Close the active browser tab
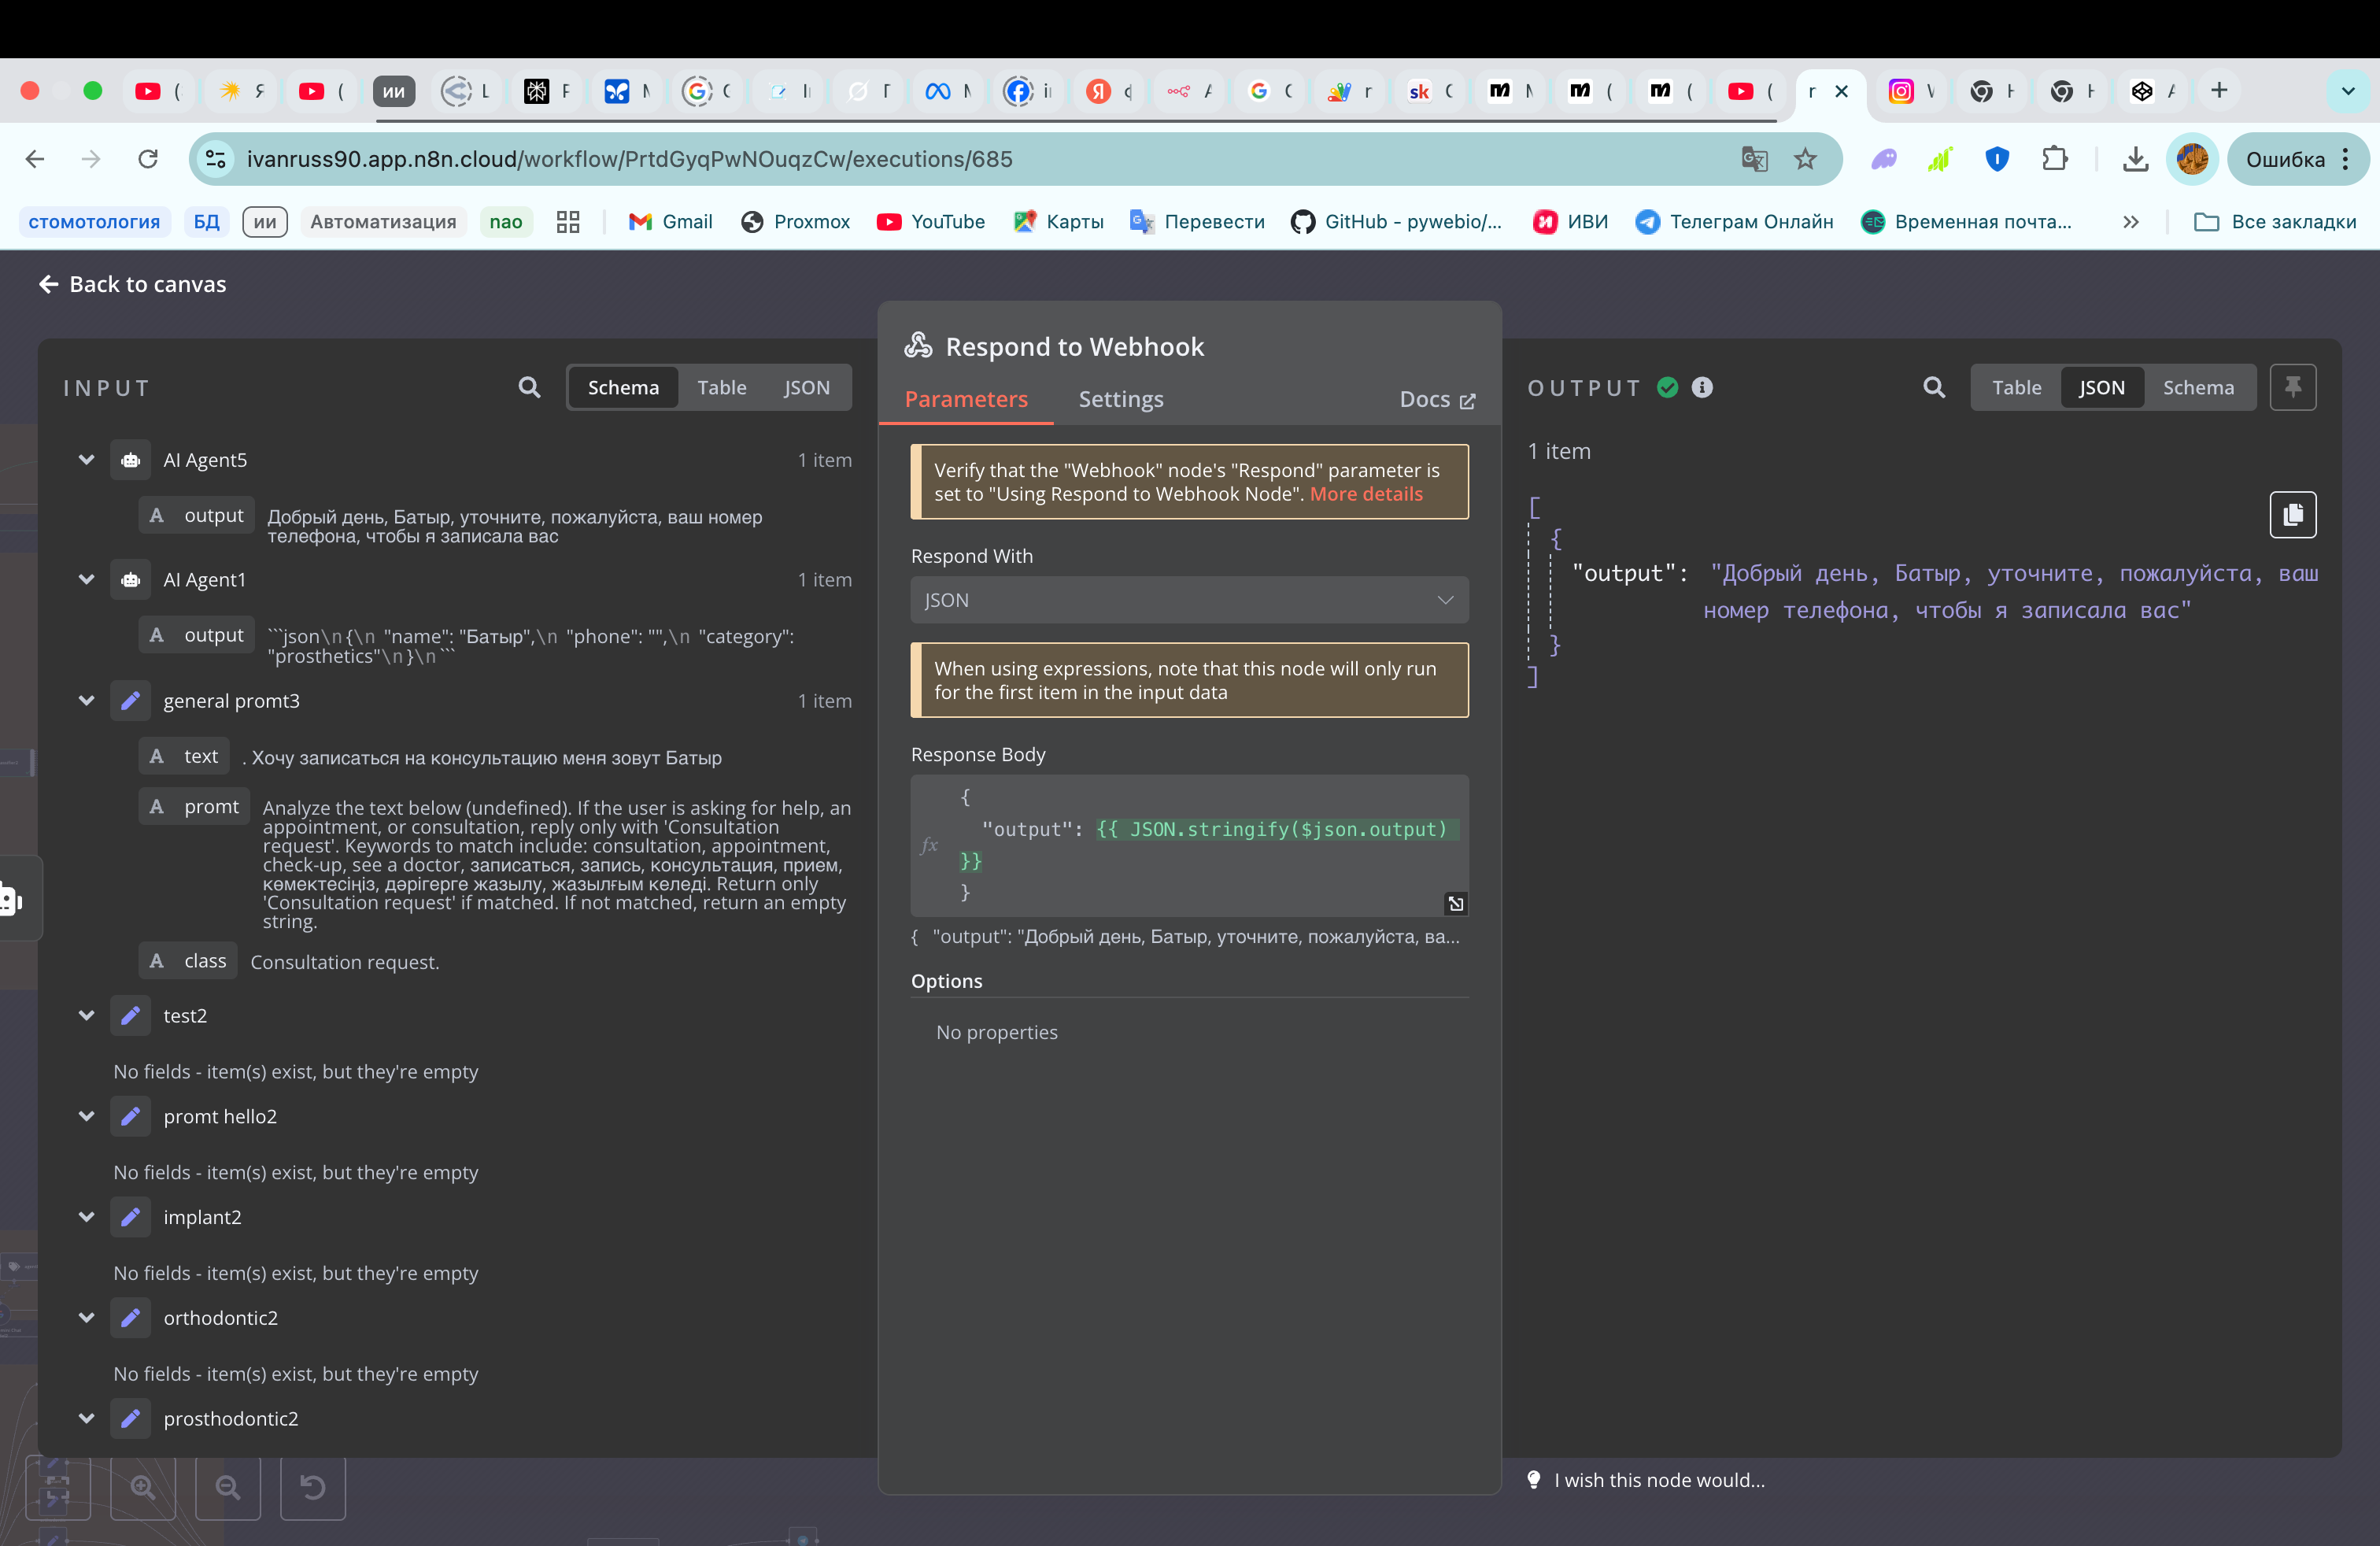The width and height of the screenshot is (2380, 1546). (x=1841, y=91)
